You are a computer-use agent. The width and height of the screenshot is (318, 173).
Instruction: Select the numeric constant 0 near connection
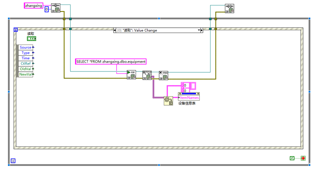(x=46, y=9)
